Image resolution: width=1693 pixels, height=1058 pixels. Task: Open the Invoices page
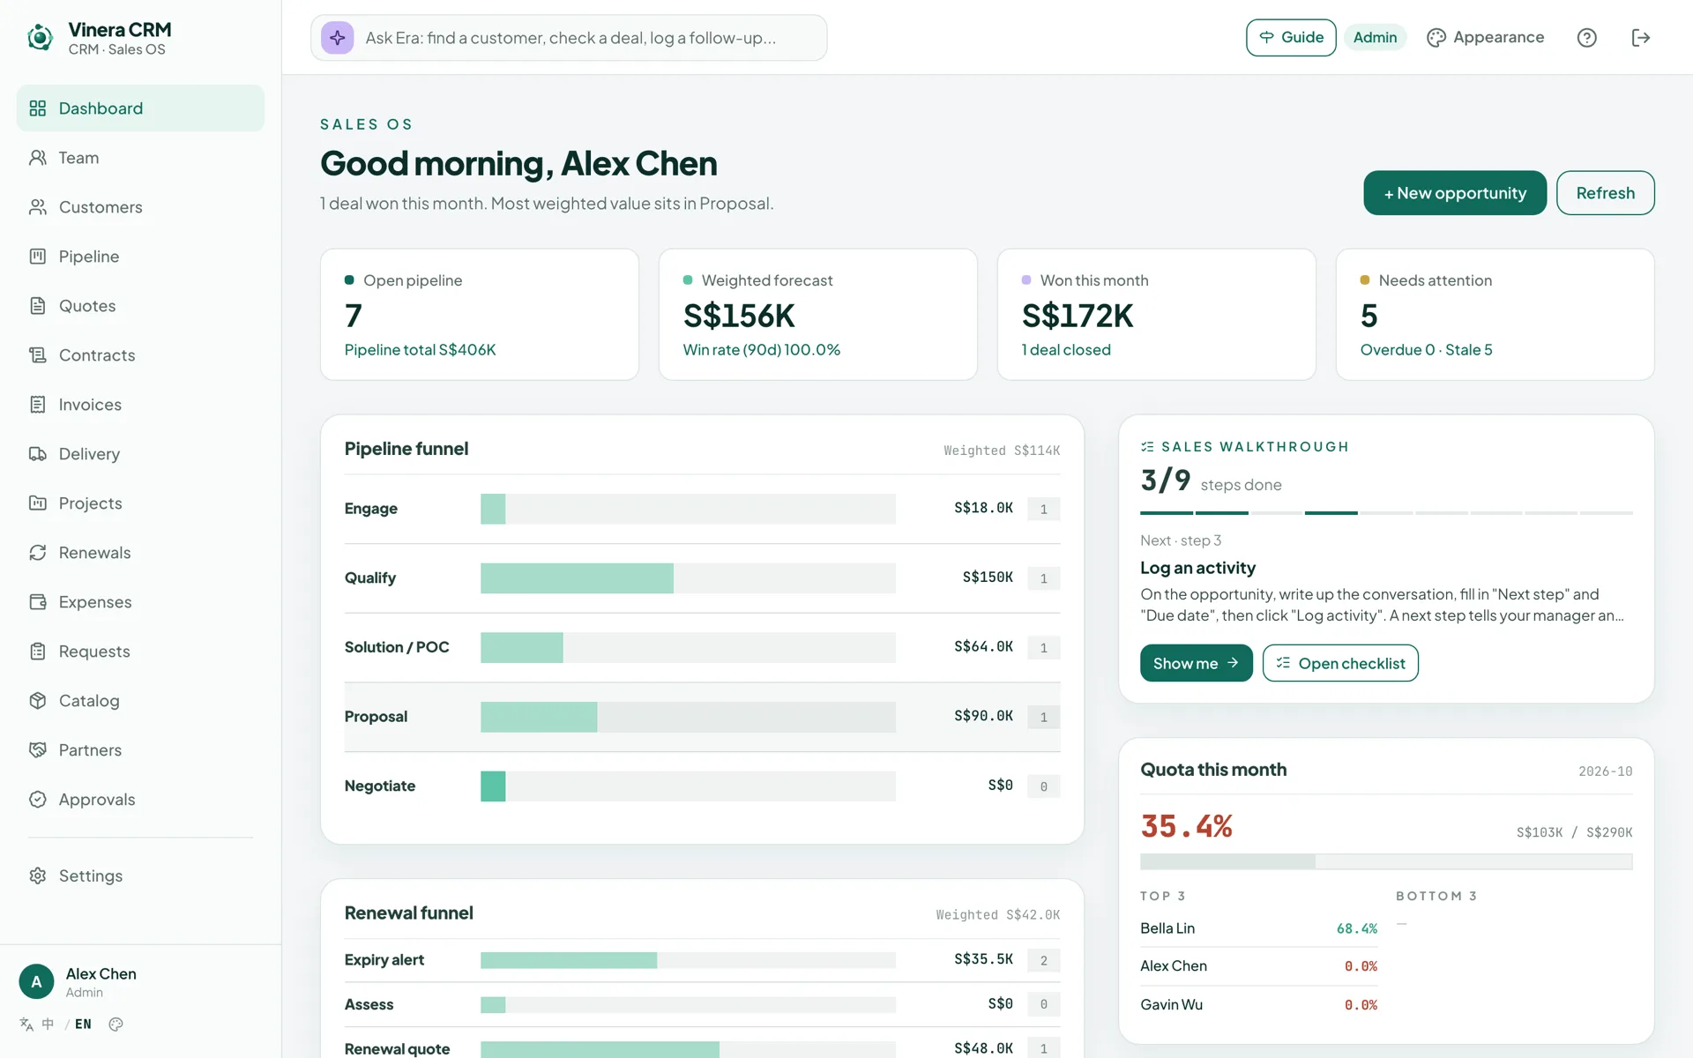140,405
